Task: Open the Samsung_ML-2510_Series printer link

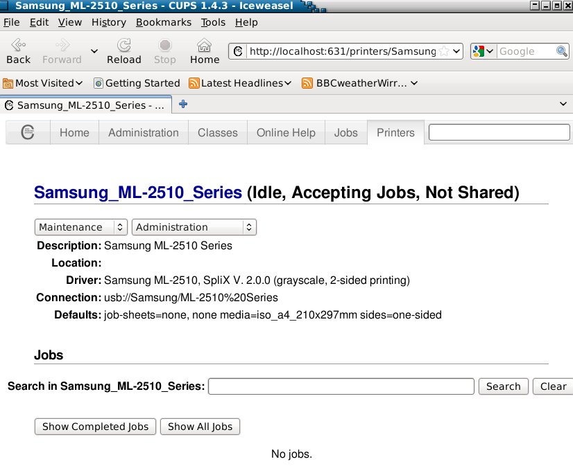Action: [138, 192]
